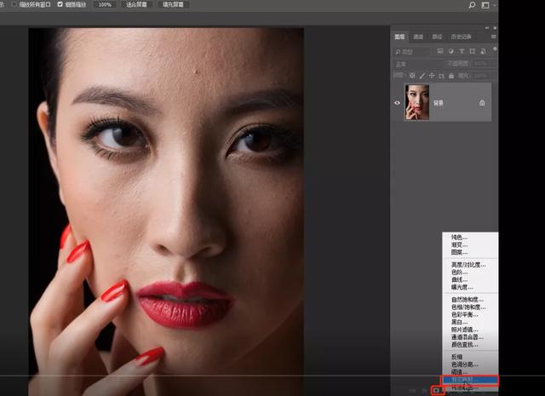Click the layer opacity value field
545x396 pixels.
click(x=480, y=64)
